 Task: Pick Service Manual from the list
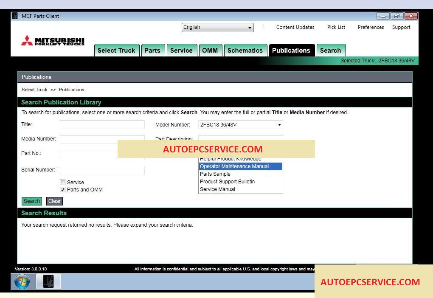click(x=241, y=189)
